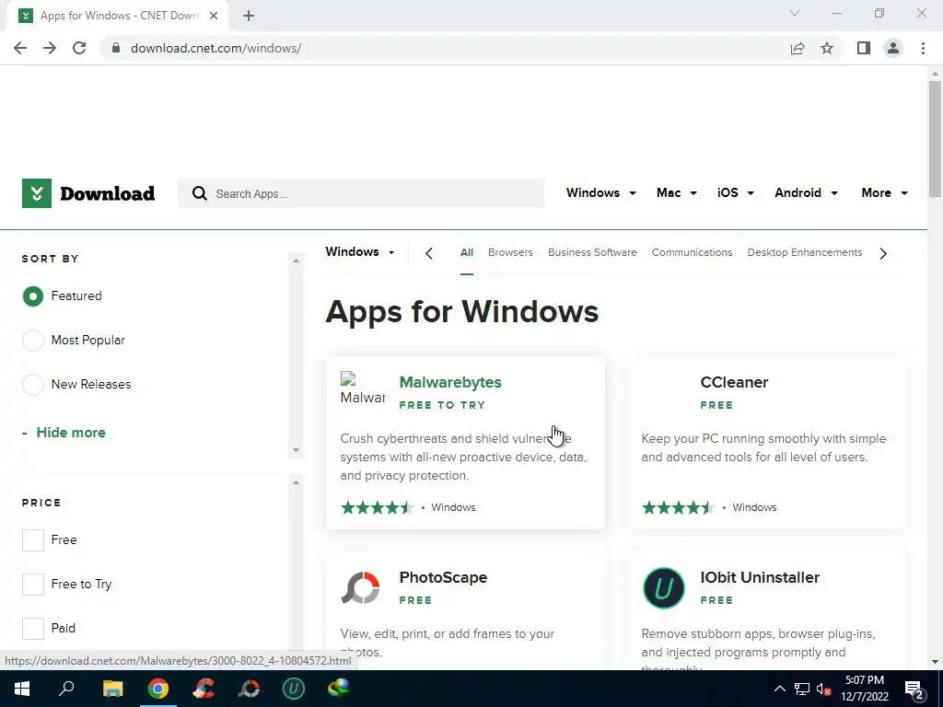Open the PhotoScape app title link
This screenshot has height=707, width=943.
[443, 578]
